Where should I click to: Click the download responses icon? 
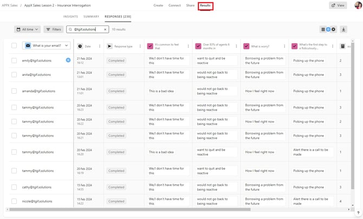click(343, 29)
